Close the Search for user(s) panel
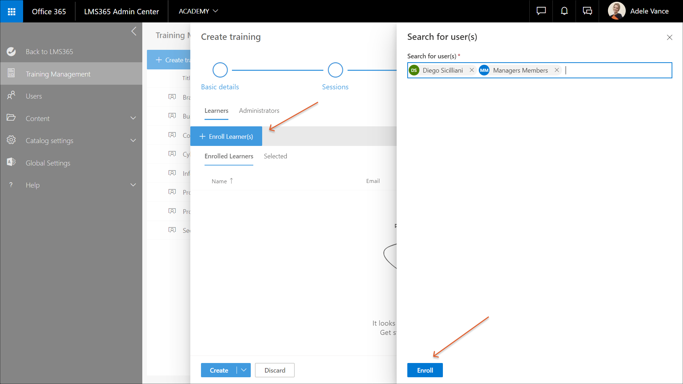Viewport: 683px width, 384px height. (669, 37)
